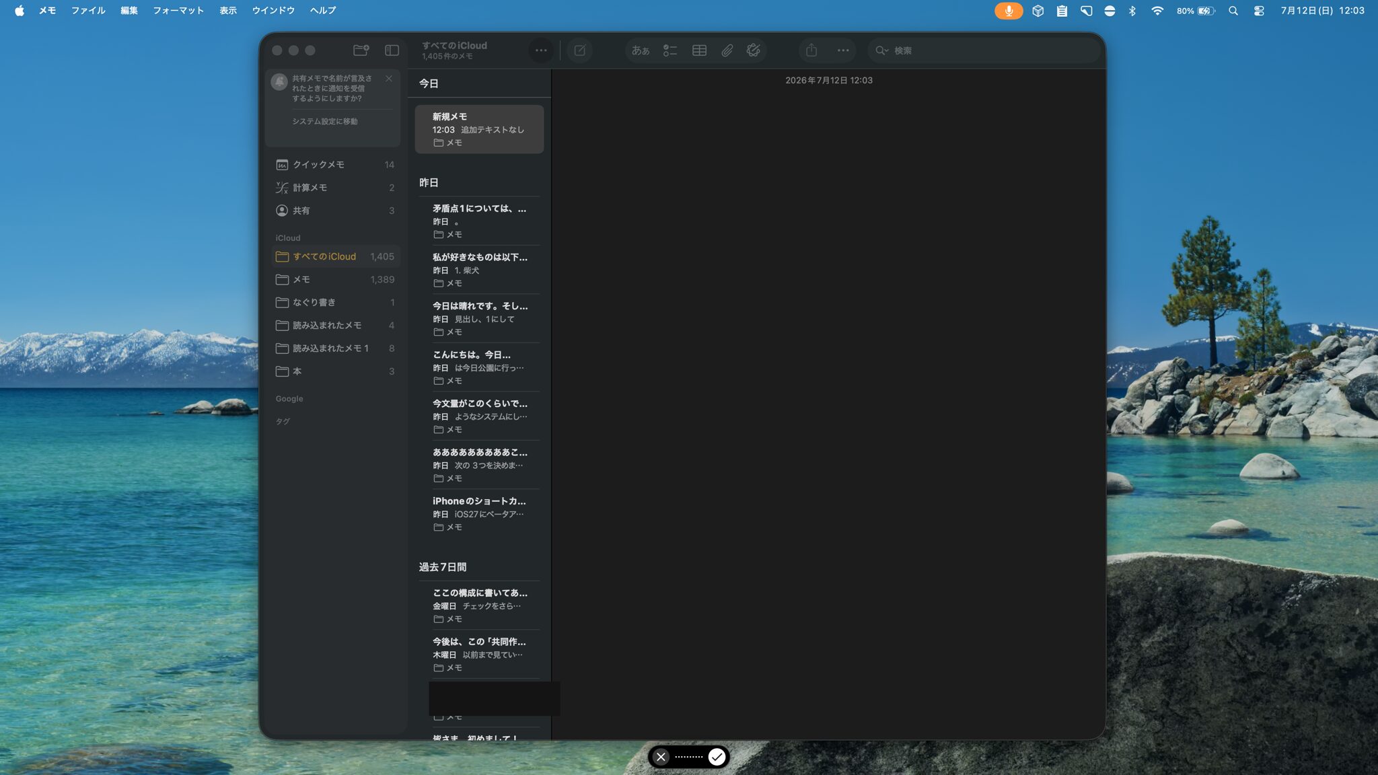Click the date and time 7月12日(日) 12:03
Screen dimensions: 1378x775
(1323, 11)
